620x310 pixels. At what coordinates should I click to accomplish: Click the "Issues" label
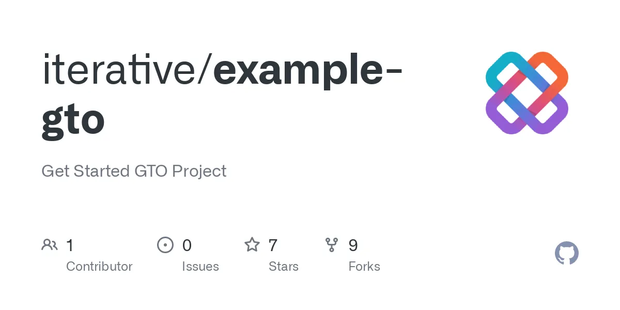tap(200, 267)
